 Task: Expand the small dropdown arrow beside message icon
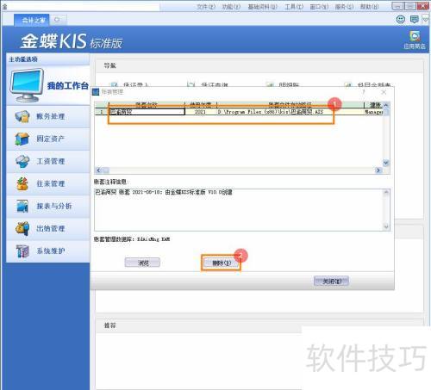coord(425,20)
